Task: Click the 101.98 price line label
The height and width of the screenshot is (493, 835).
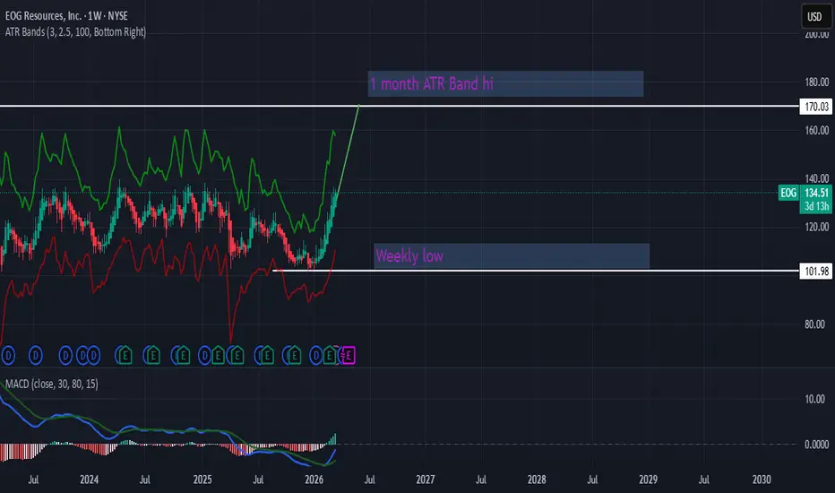Action: 816,272
